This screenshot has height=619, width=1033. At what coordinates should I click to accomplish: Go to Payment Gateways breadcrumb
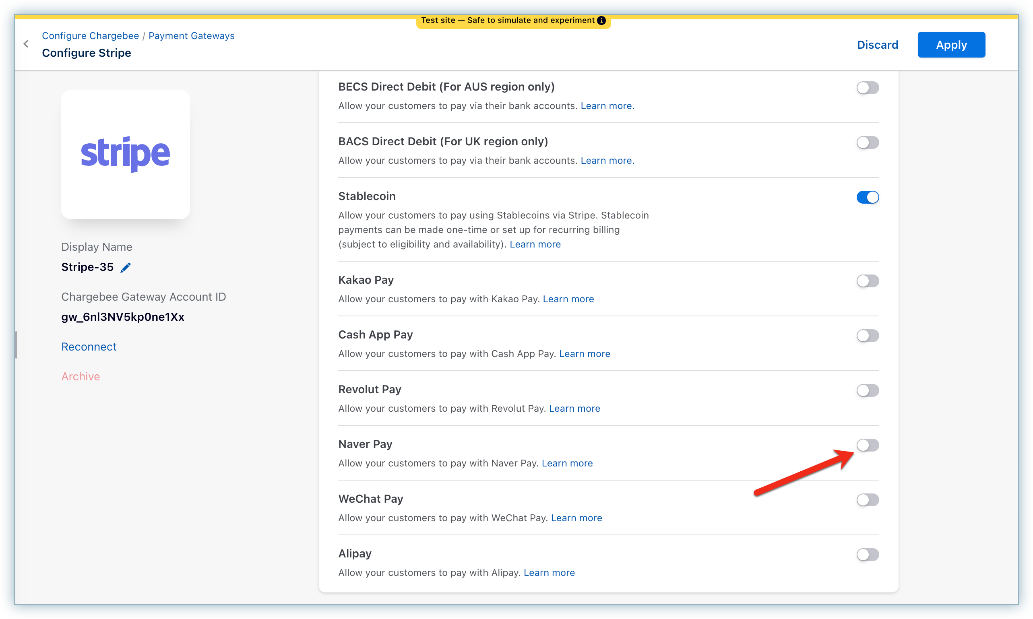point(191,36)
